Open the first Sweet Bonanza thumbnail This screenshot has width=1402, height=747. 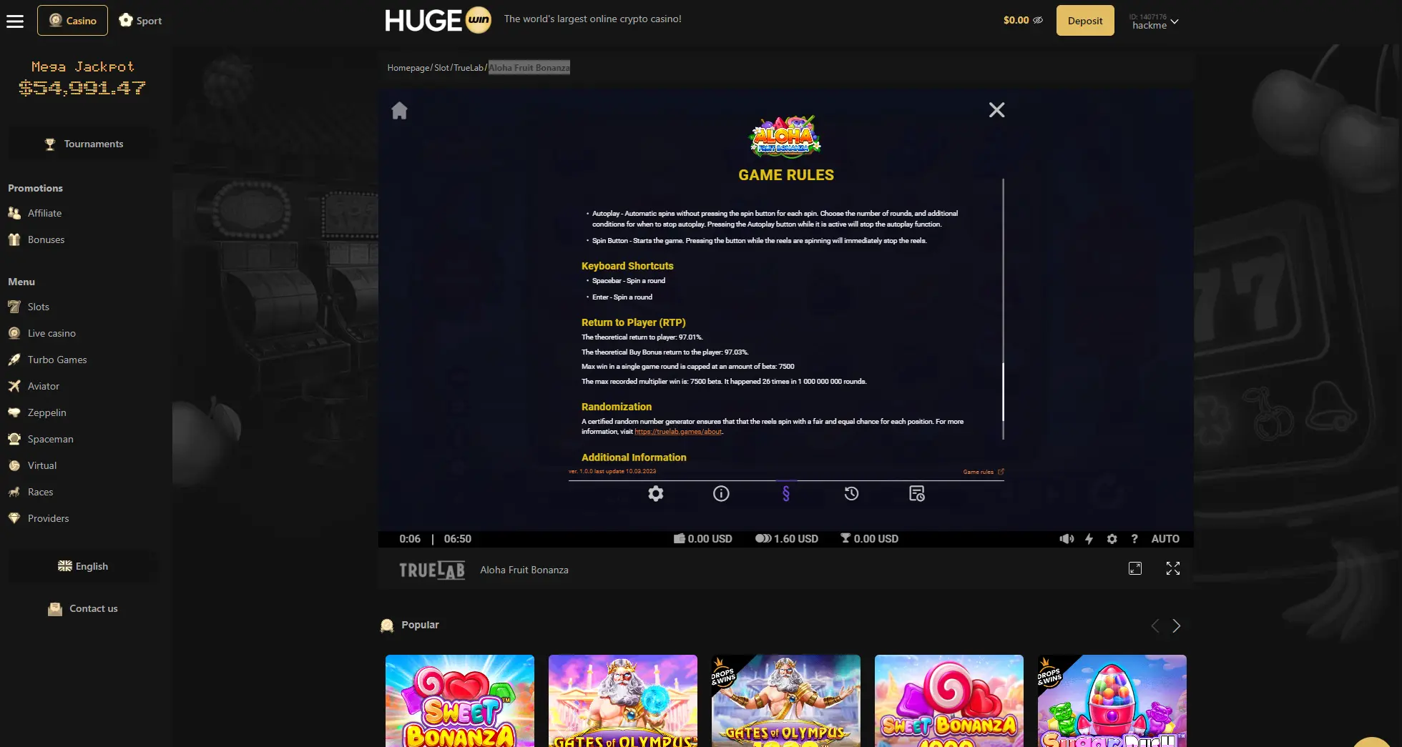[x=460, y=701]
